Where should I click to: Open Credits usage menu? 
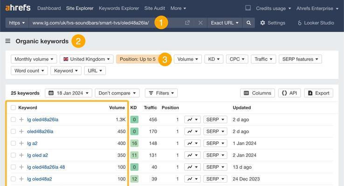273,8
